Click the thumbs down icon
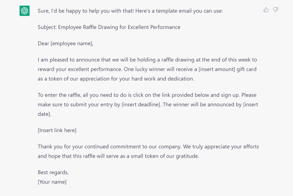Screen dimensions: 293x196 coord(275,10)
